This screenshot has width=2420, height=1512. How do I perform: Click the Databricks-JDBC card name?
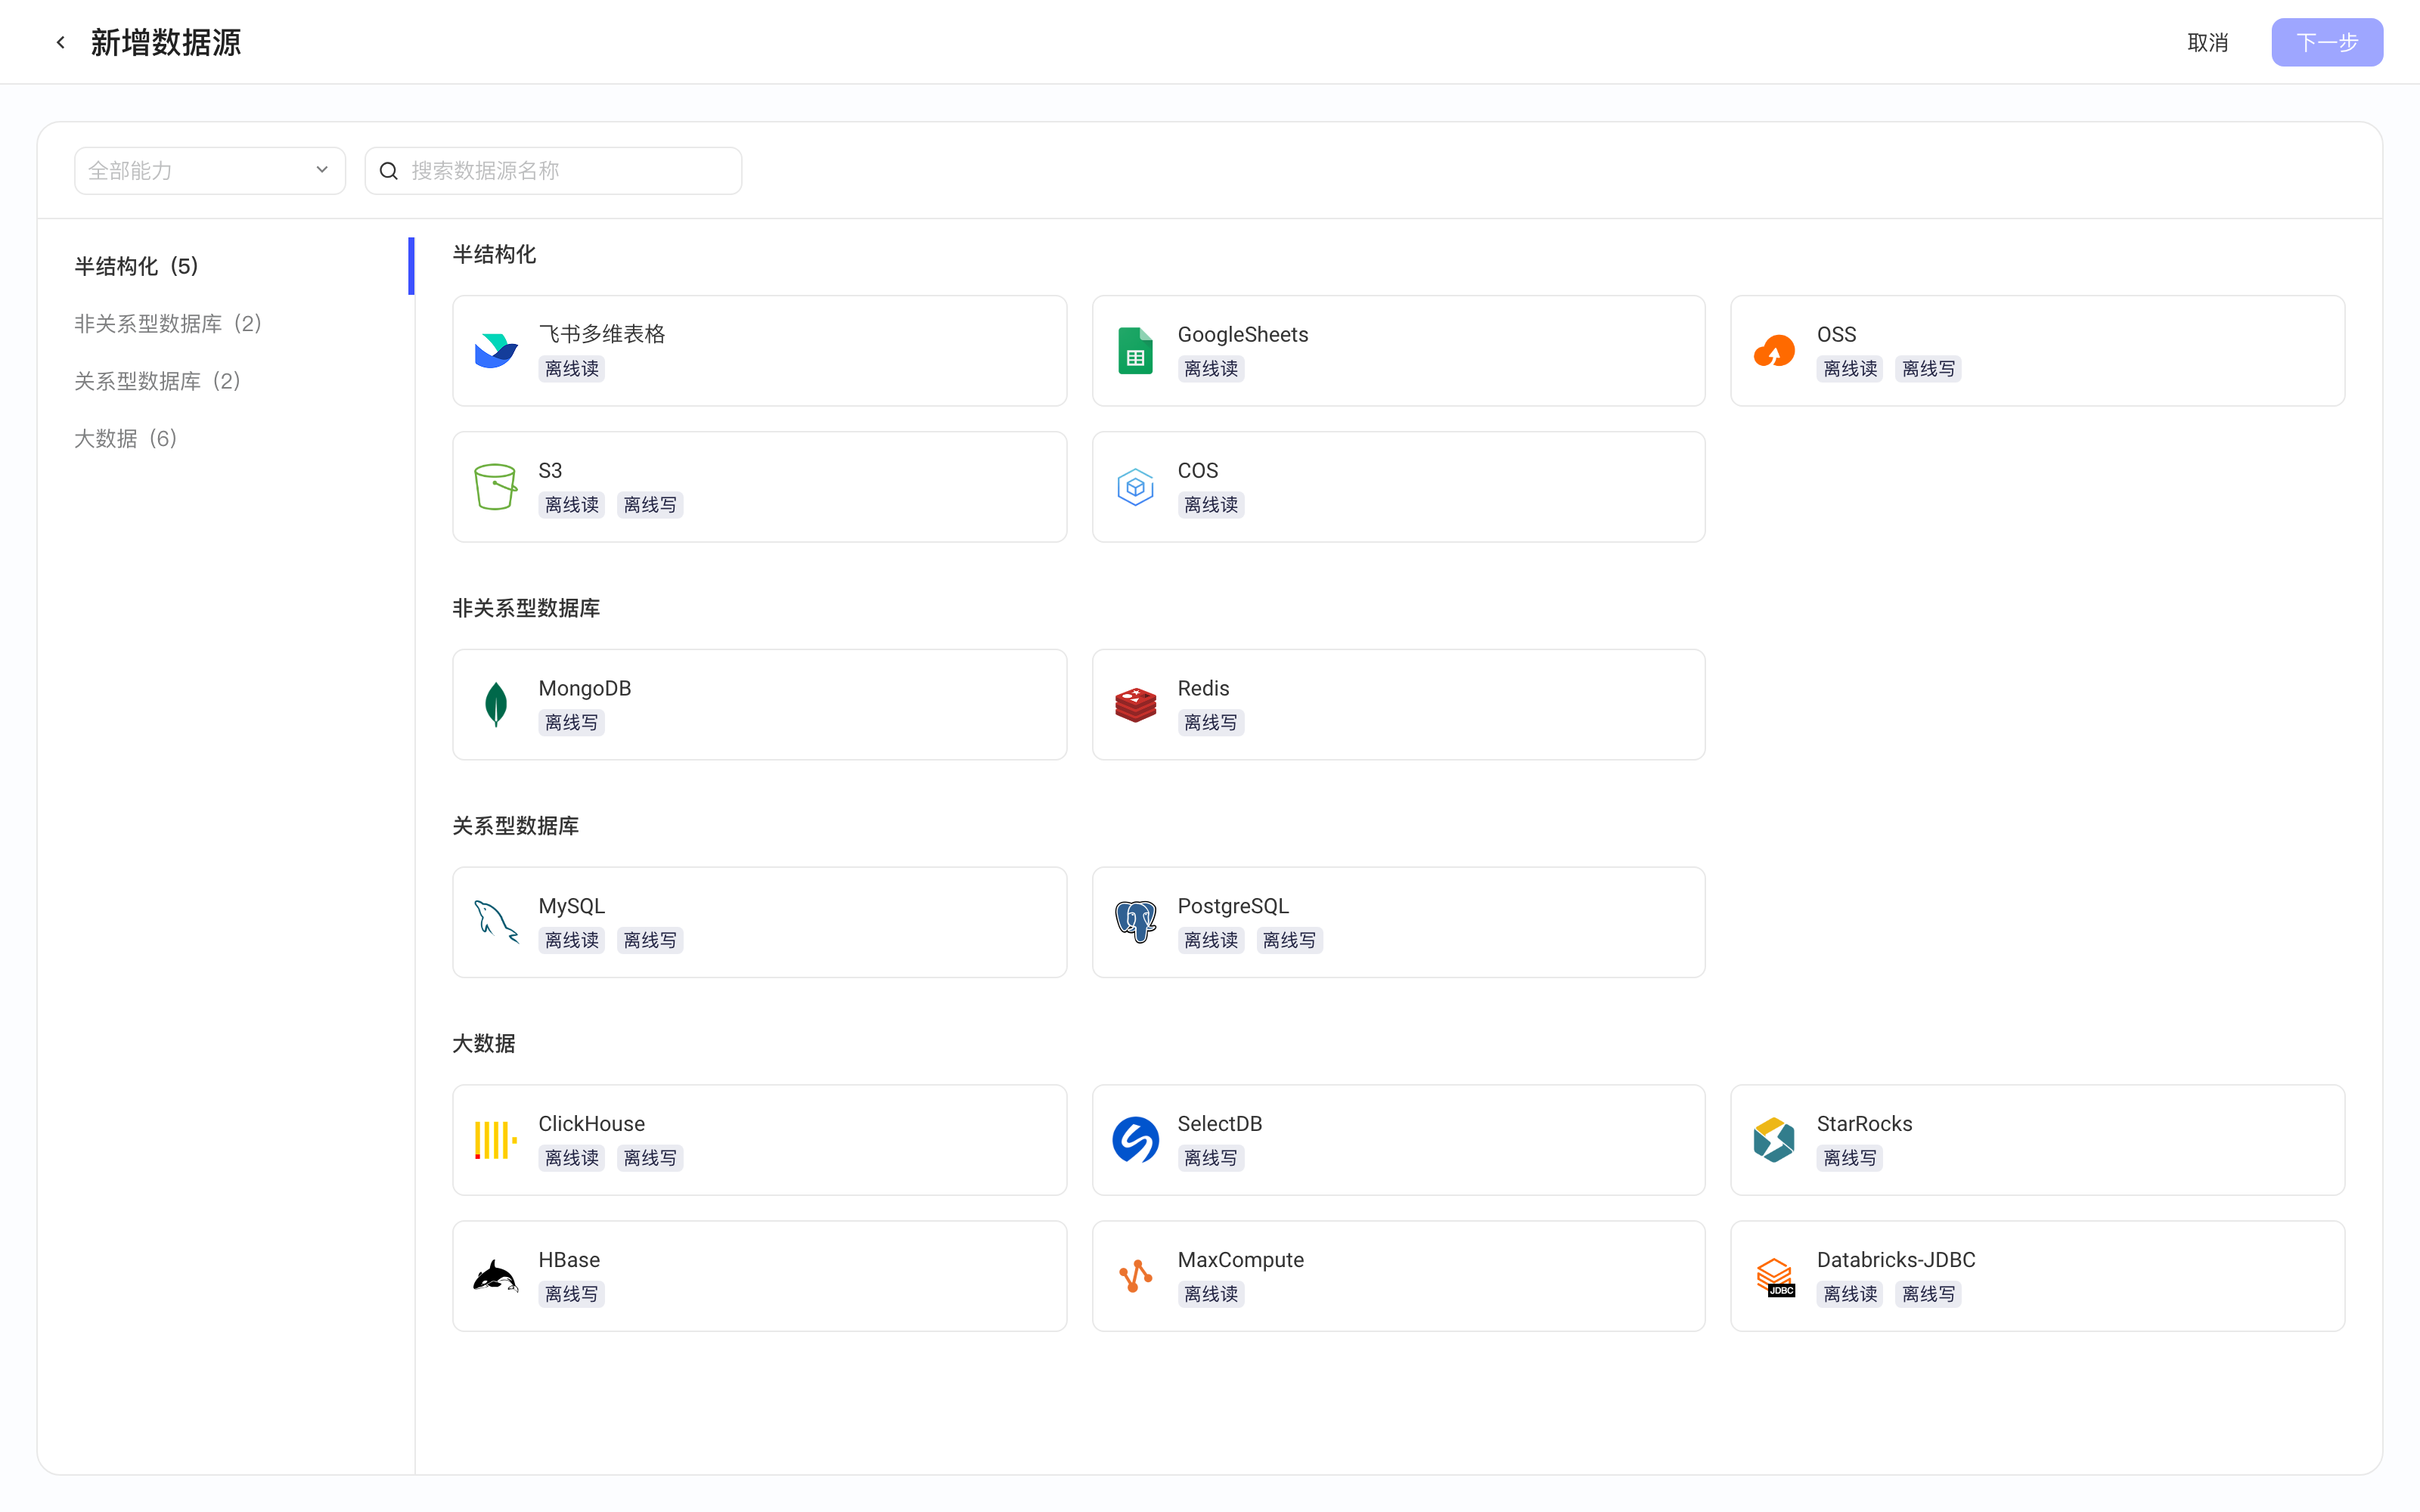1896,1260
